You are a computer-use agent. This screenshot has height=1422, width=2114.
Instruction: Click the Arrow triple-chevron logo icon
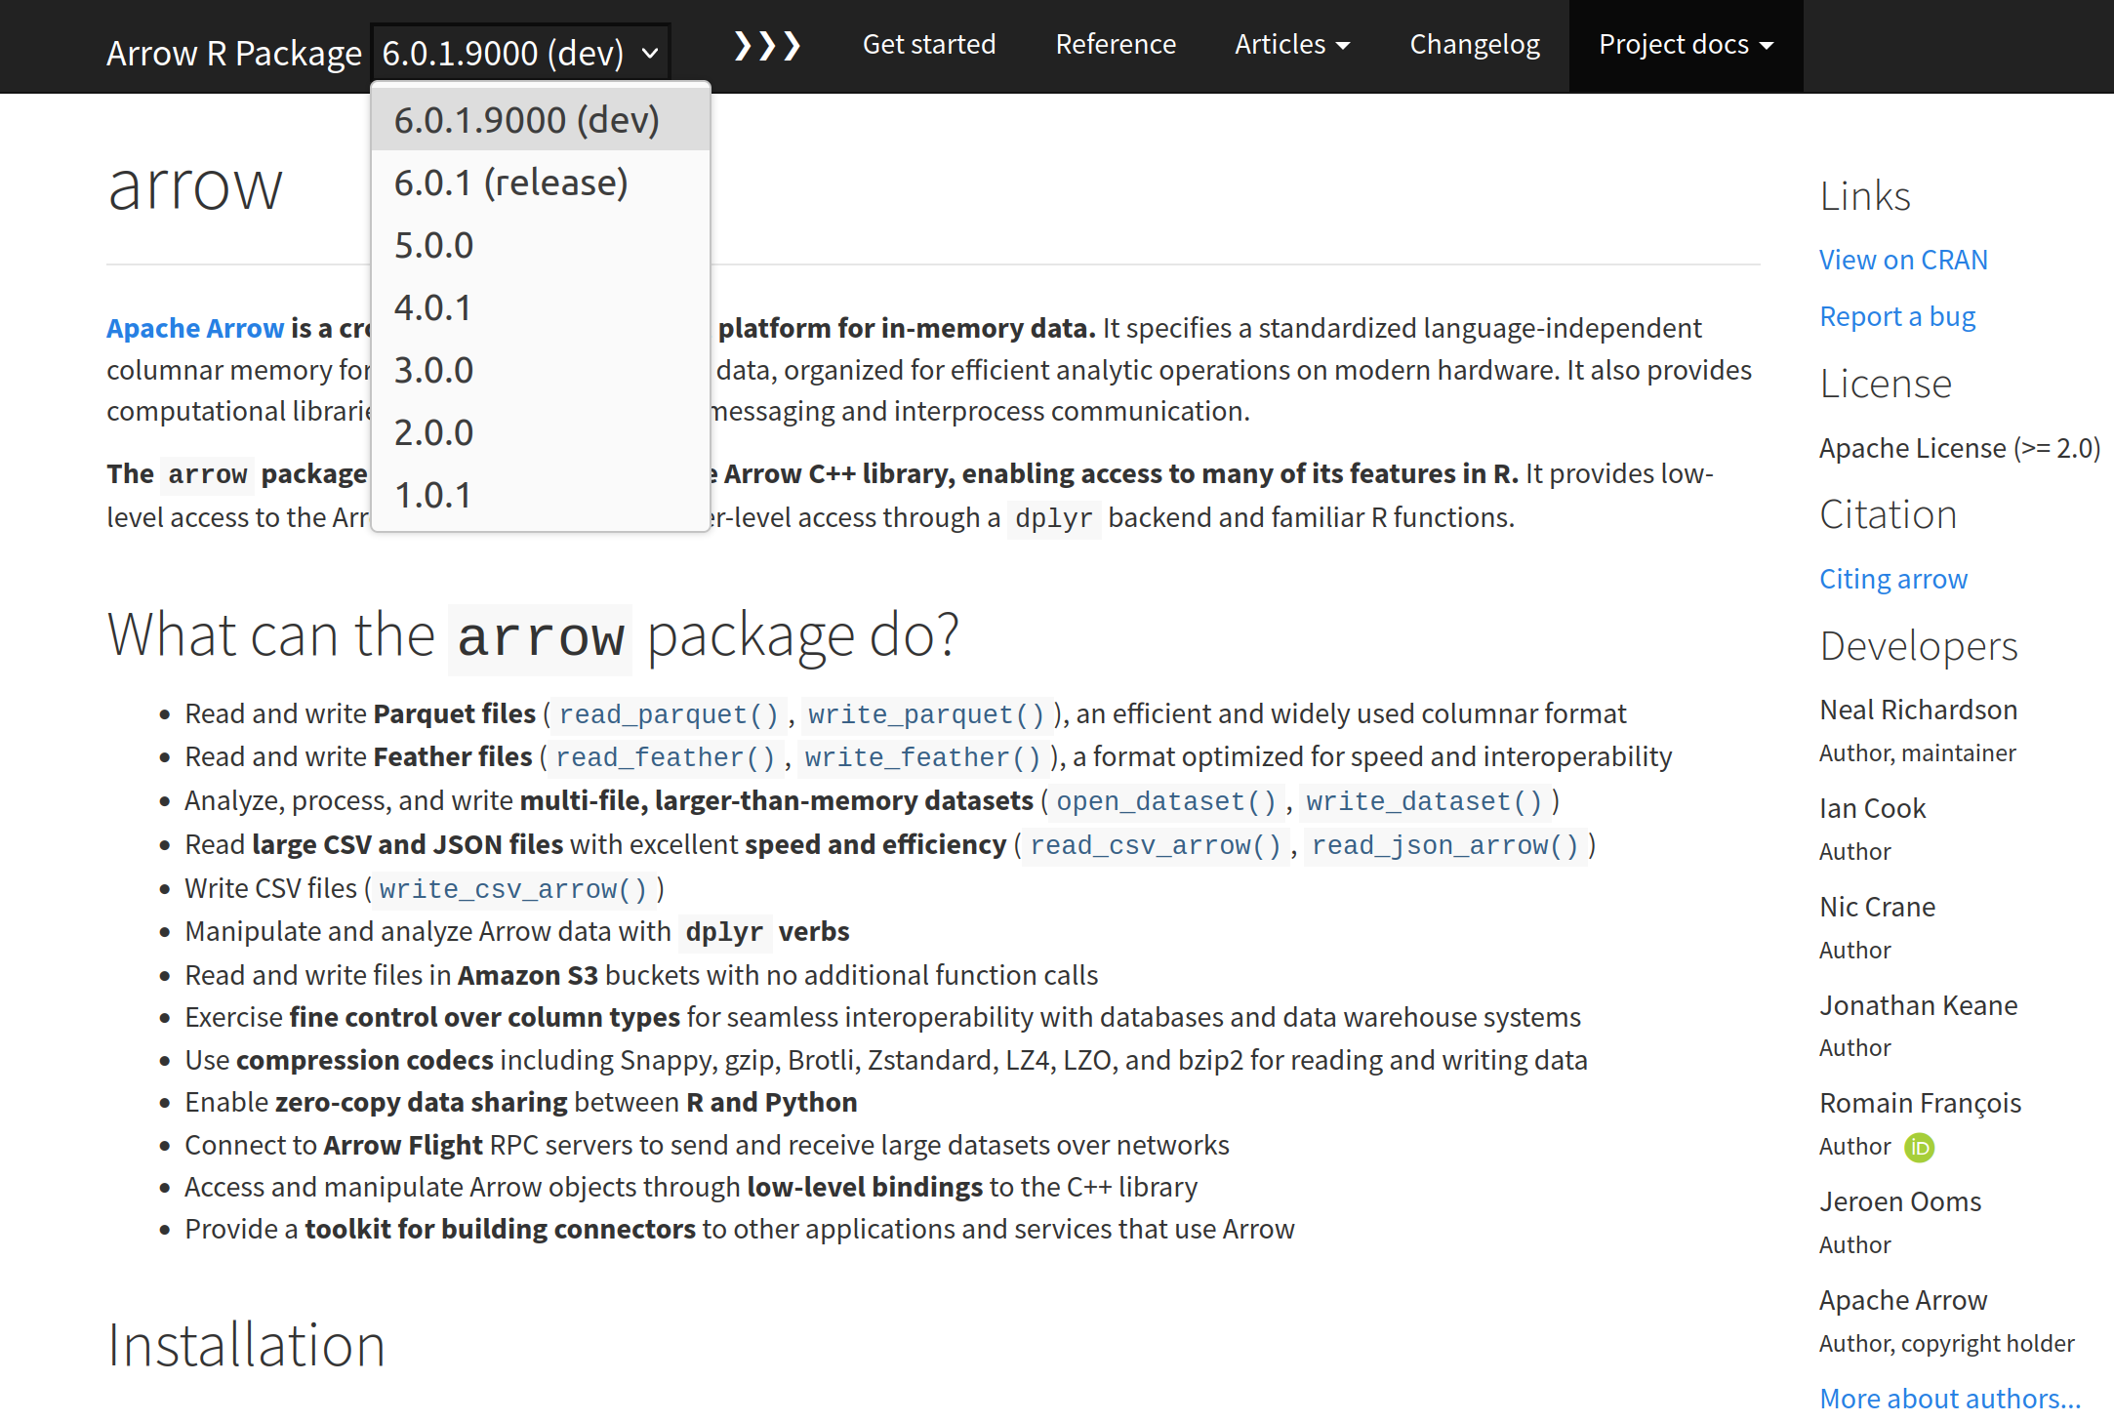767,45
